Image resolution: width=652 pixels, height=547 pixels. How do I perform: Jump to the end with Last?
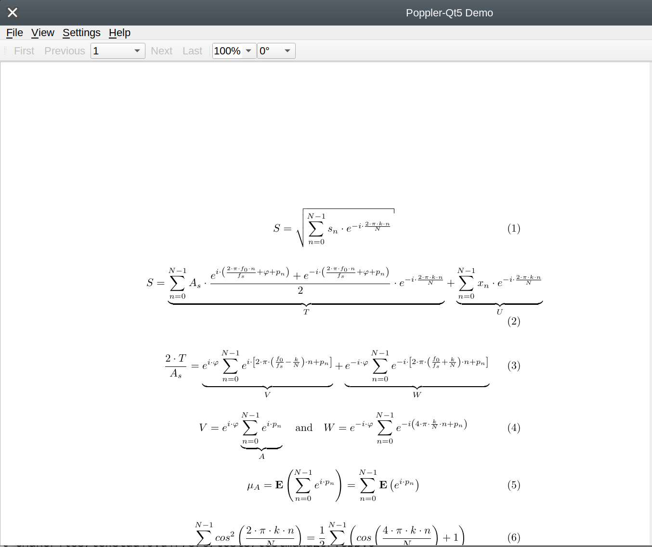192,51
